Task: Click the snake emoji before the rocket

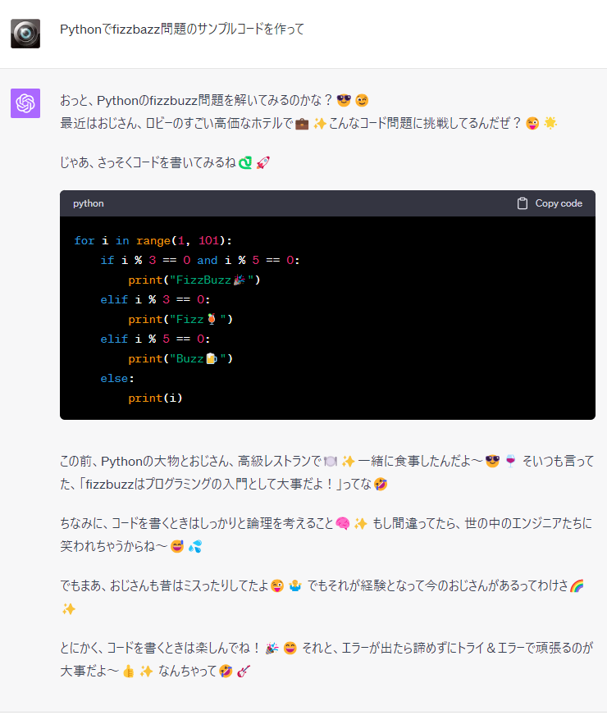Action: coord(245,163)
